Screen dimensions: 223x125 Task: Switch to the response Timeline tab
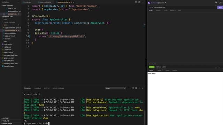coord(174,70)
